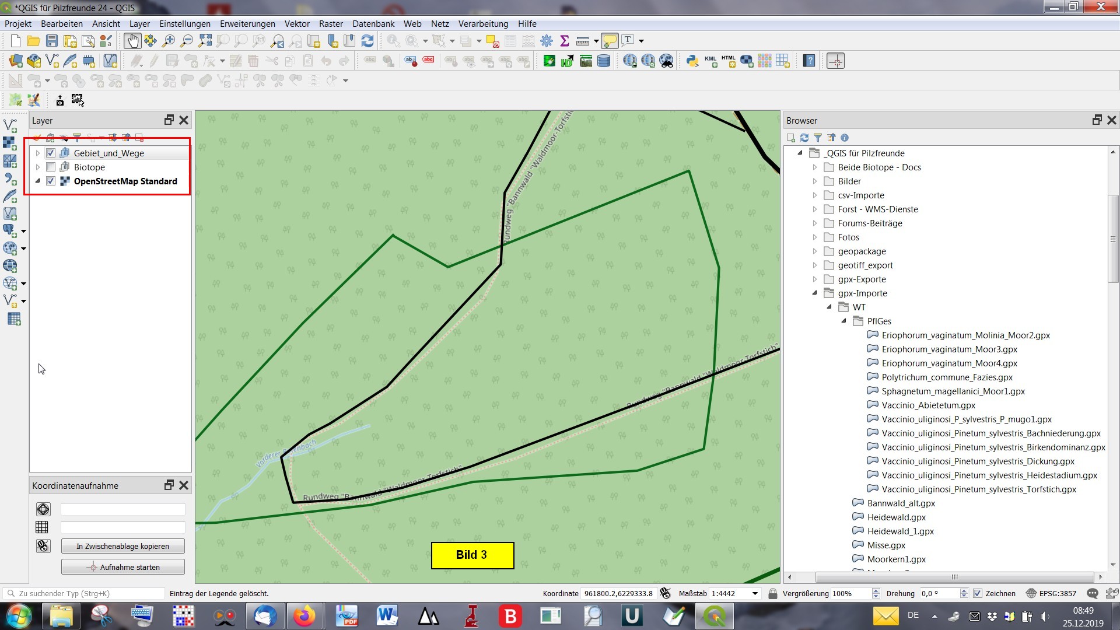Uncheck the Gebiet_und_Wege layer checkbox
The width and height of the screenshot is (1120, 630).
(x=51, y=153)
